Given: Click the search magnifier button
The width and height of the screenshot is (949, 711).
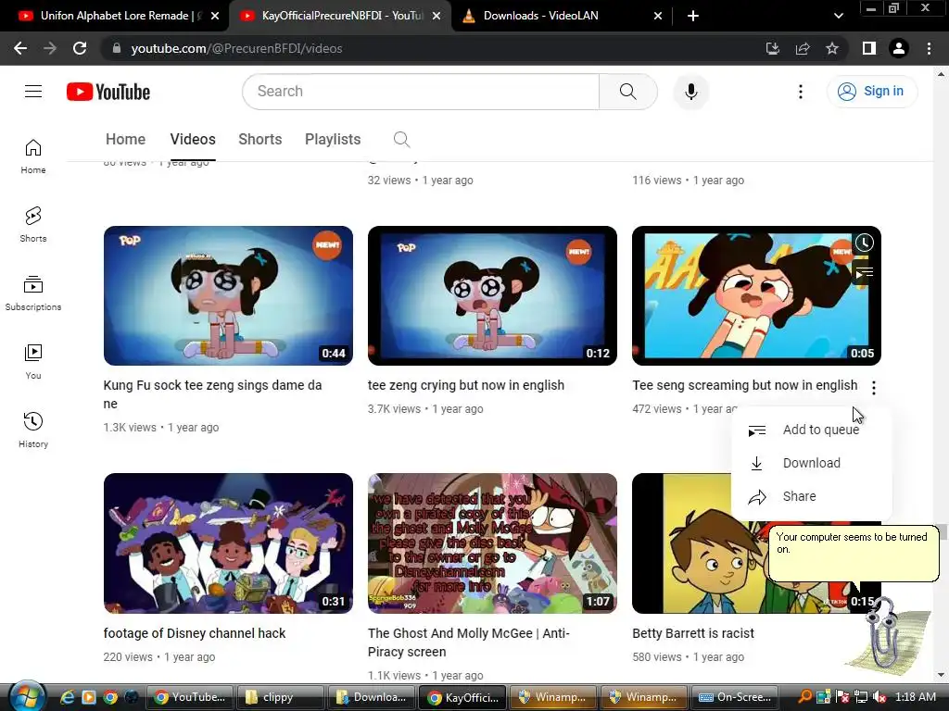Looking at the screenshot, I should point(627,92).
